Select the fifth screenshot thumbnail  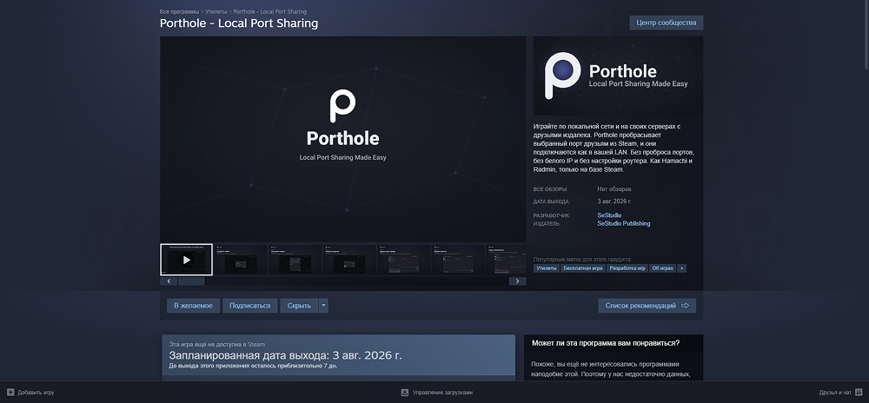click(403, 260)
